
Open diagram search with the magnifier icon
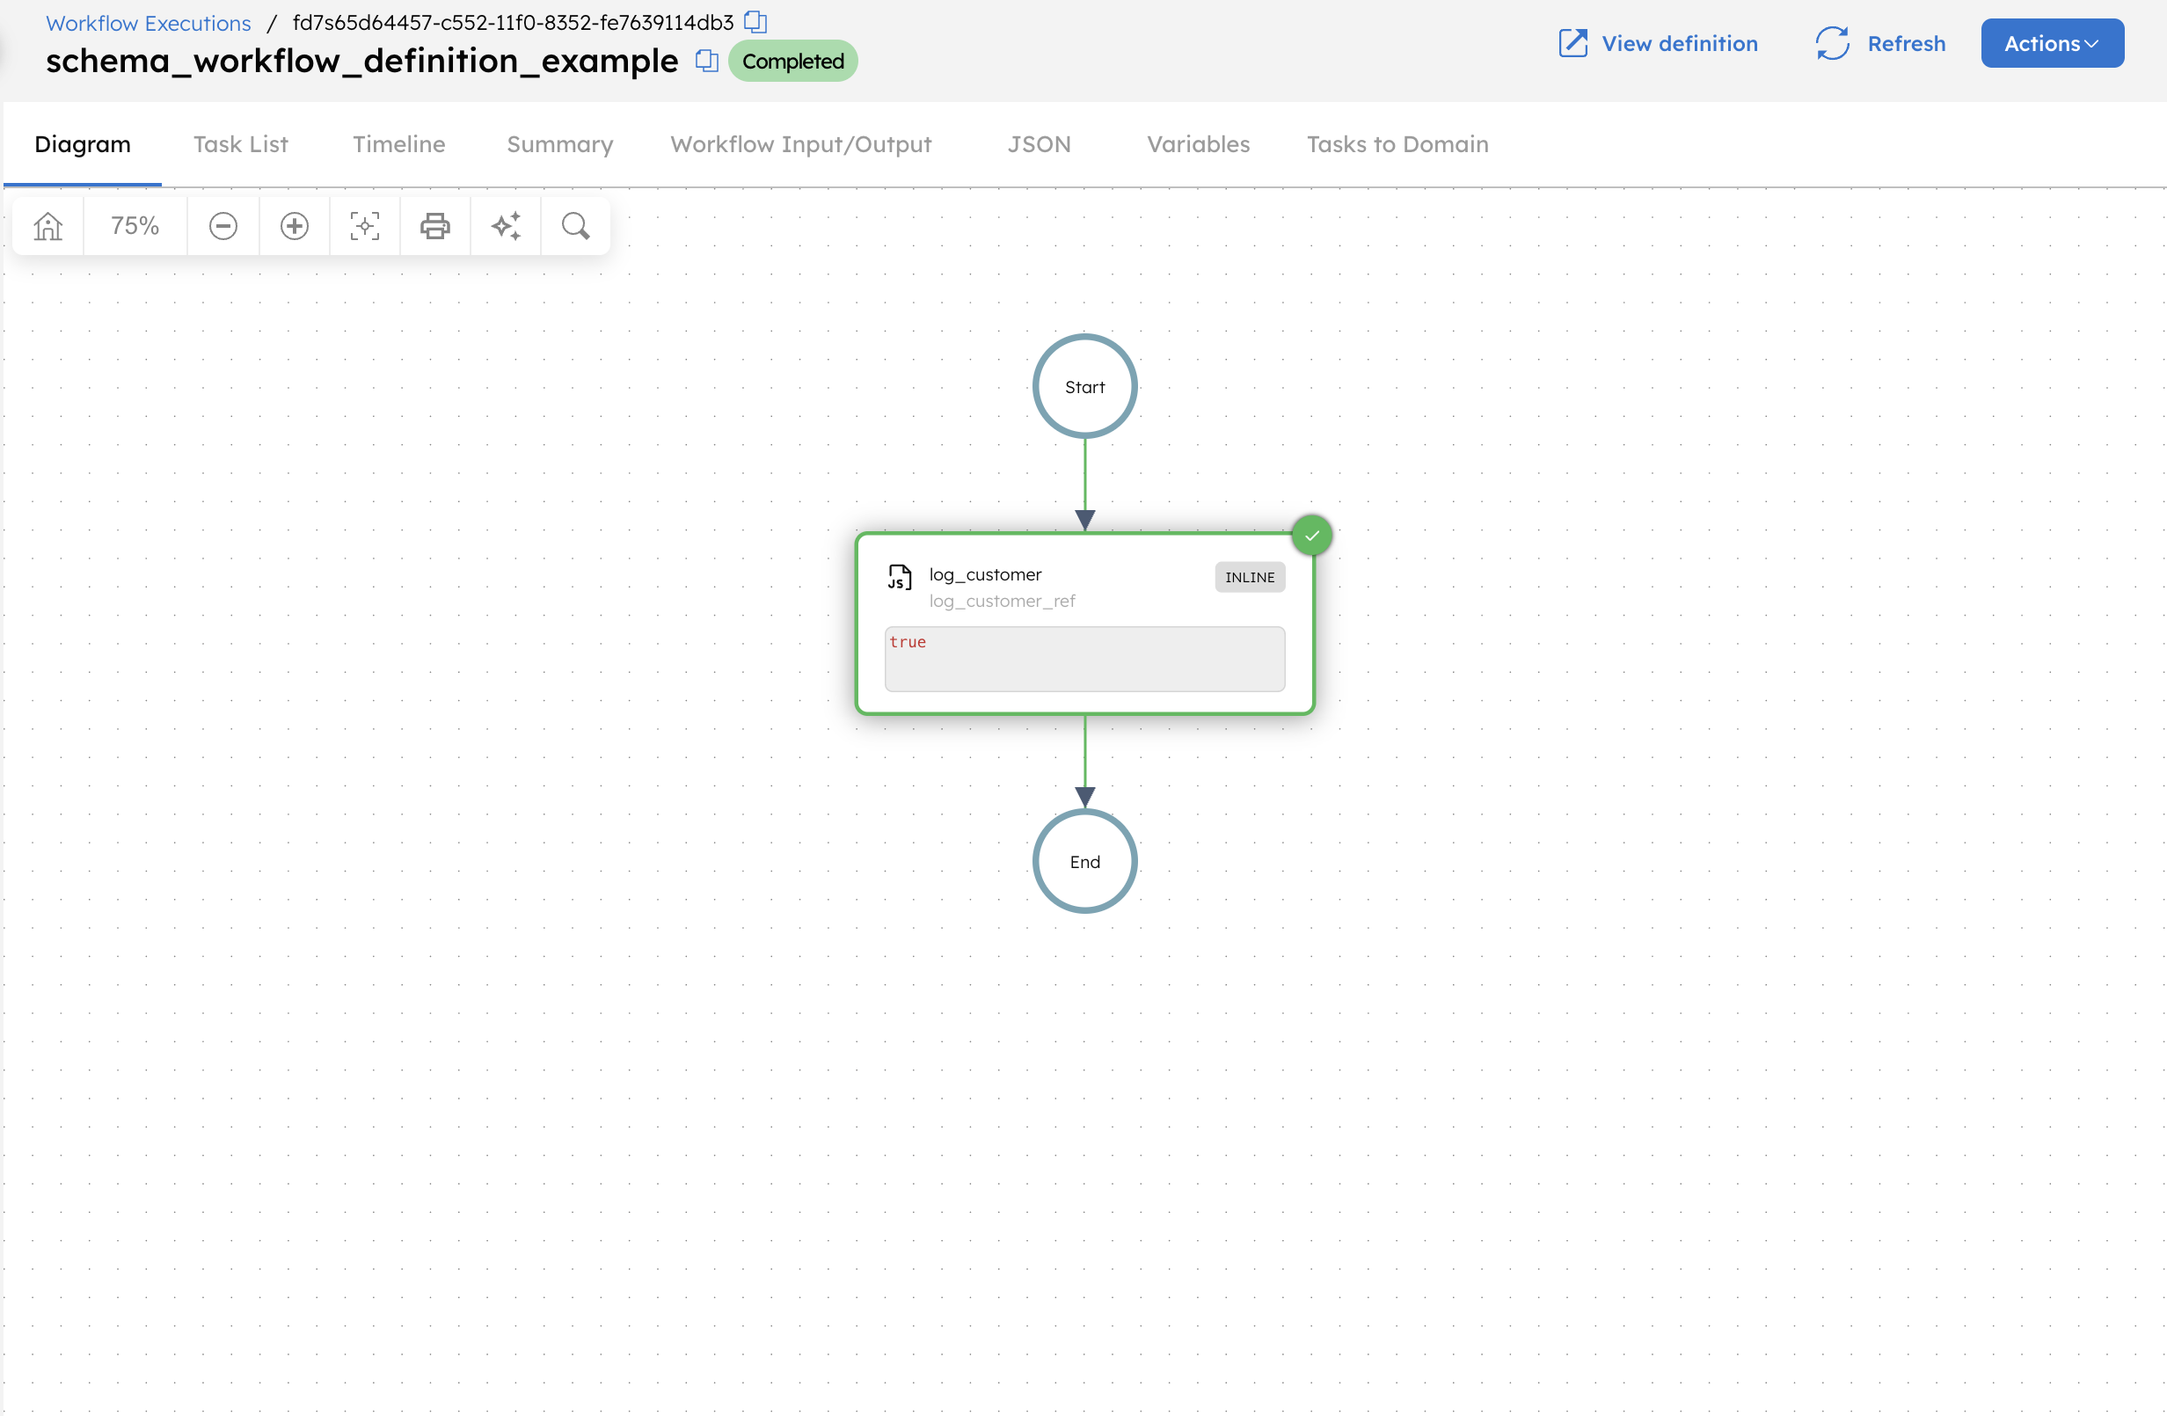pos(575,225)
